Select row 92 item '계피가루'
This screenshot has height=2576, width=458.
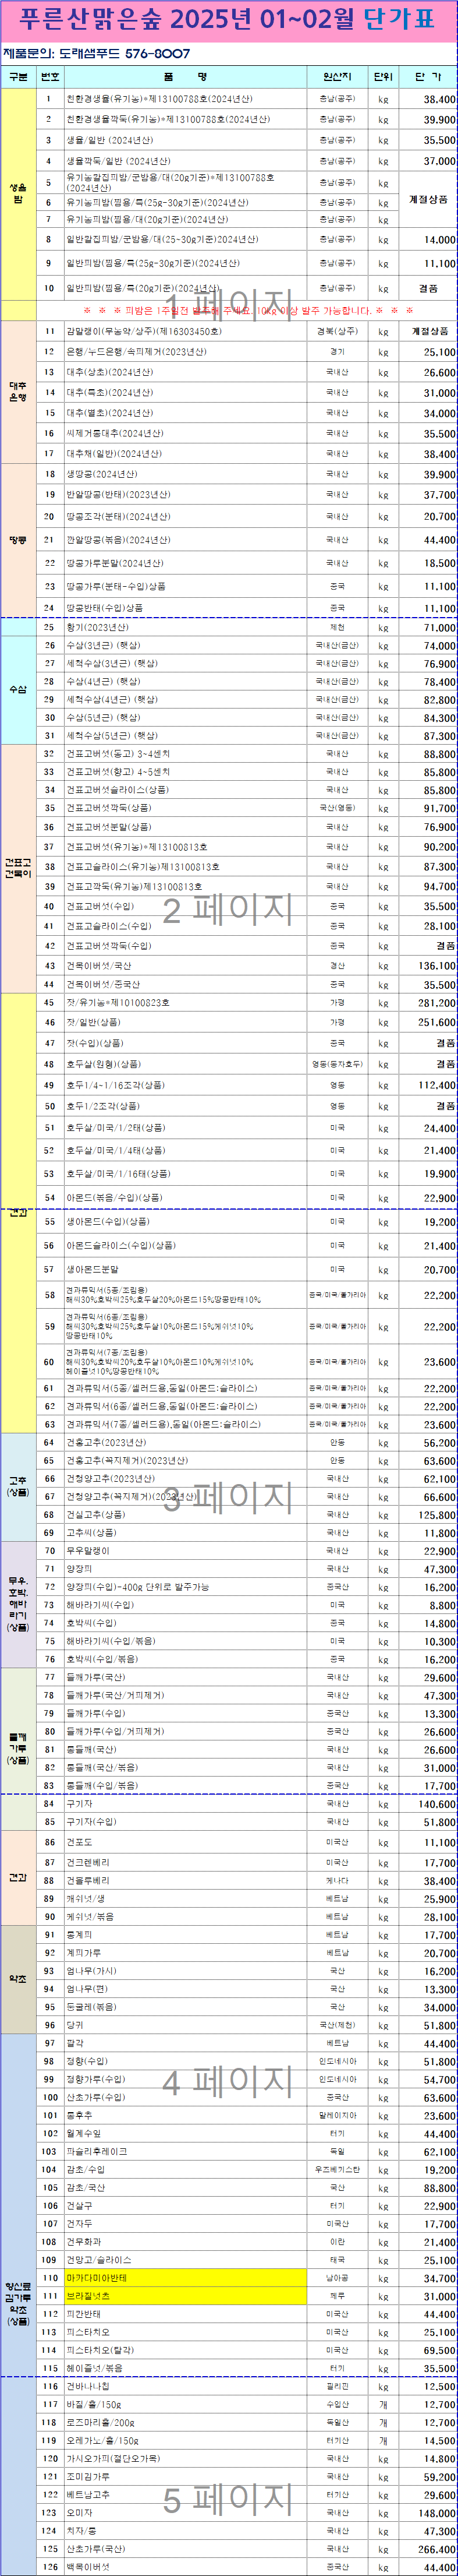click(x=84, y=1952)
